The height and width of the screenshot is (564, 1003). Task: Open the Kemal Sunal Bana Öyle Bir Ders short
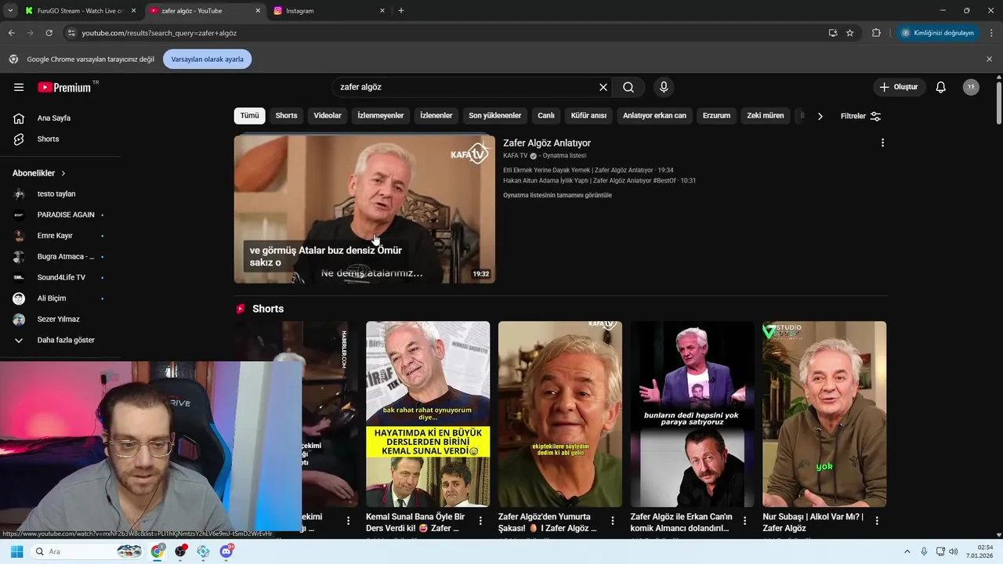[x=428, y=414]
